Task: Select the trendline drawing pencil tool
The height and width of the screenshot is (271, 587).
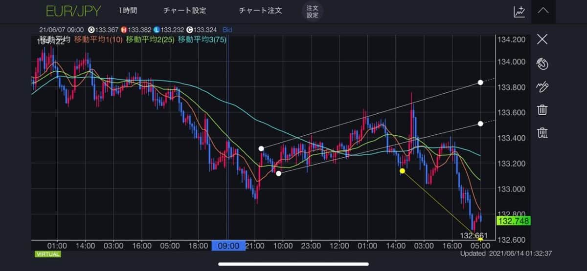Action: (x=542, y=87)
